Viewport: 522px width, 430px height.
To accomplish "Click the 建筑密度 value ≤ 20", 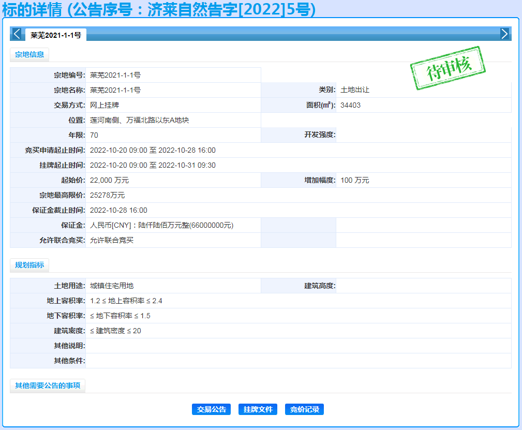I will 115,331.
